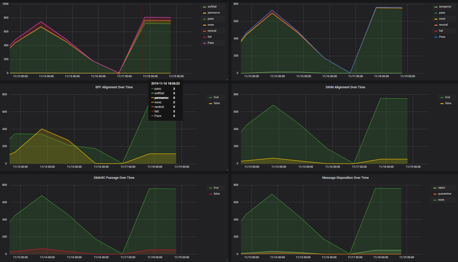Screen dimensions: 458x262
Task: Toggle the temperror series in the legend
Action: point(445,7)
